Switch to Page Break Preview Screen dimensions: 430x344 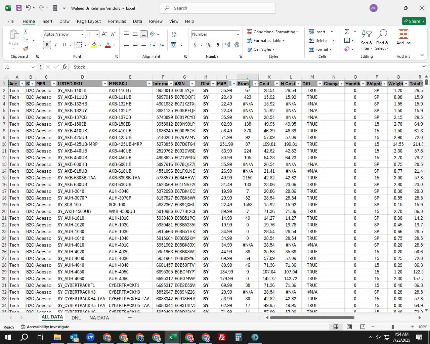click(363, 327)
